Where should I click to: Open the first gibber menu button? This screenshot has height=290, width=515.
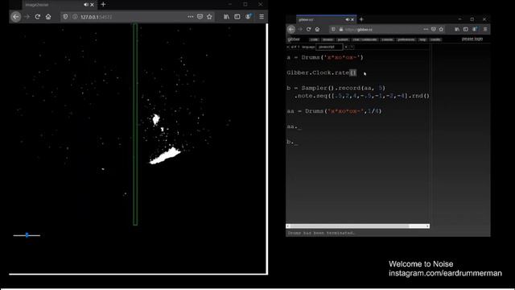[314, 39]
